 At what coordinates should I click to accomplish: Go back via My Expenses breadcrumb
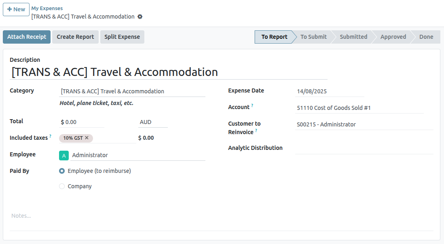(47, 8)
